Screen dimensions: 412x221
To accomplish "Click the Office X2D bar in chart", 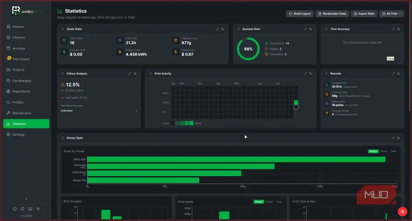I will 236,159.
